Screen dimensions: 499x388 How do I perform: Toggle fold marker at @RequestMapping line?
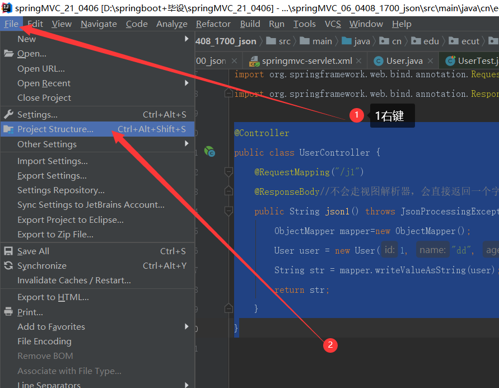coord(228,172)
